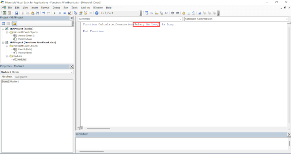Screen dimensions: 291x154
Task: Click the List Constants icon
Action: tap(152, 13)
